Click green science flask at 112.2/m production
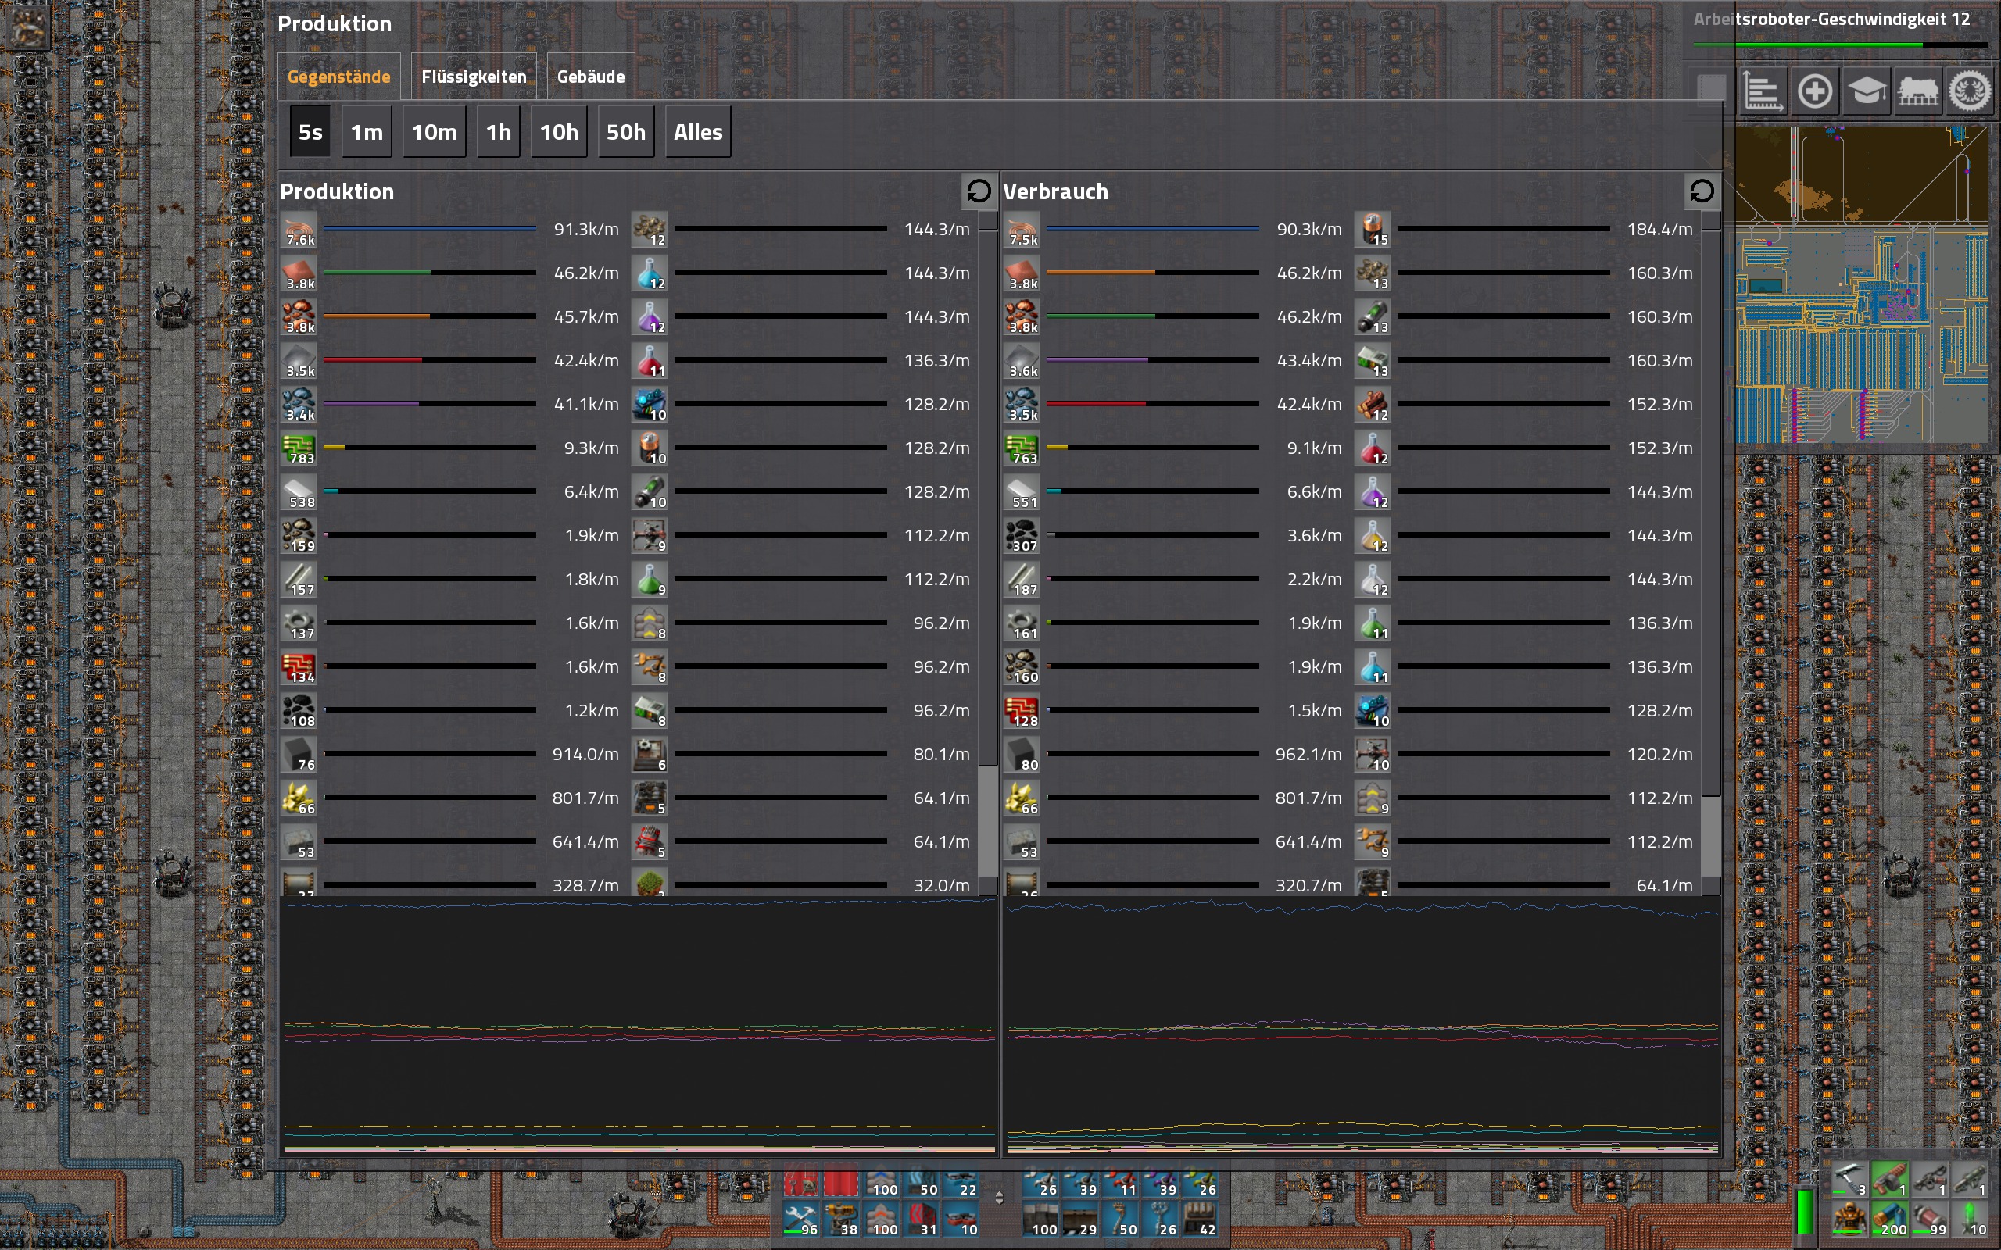Image resolution: width=2001 pixels, height=1250 pixels. 650,580
